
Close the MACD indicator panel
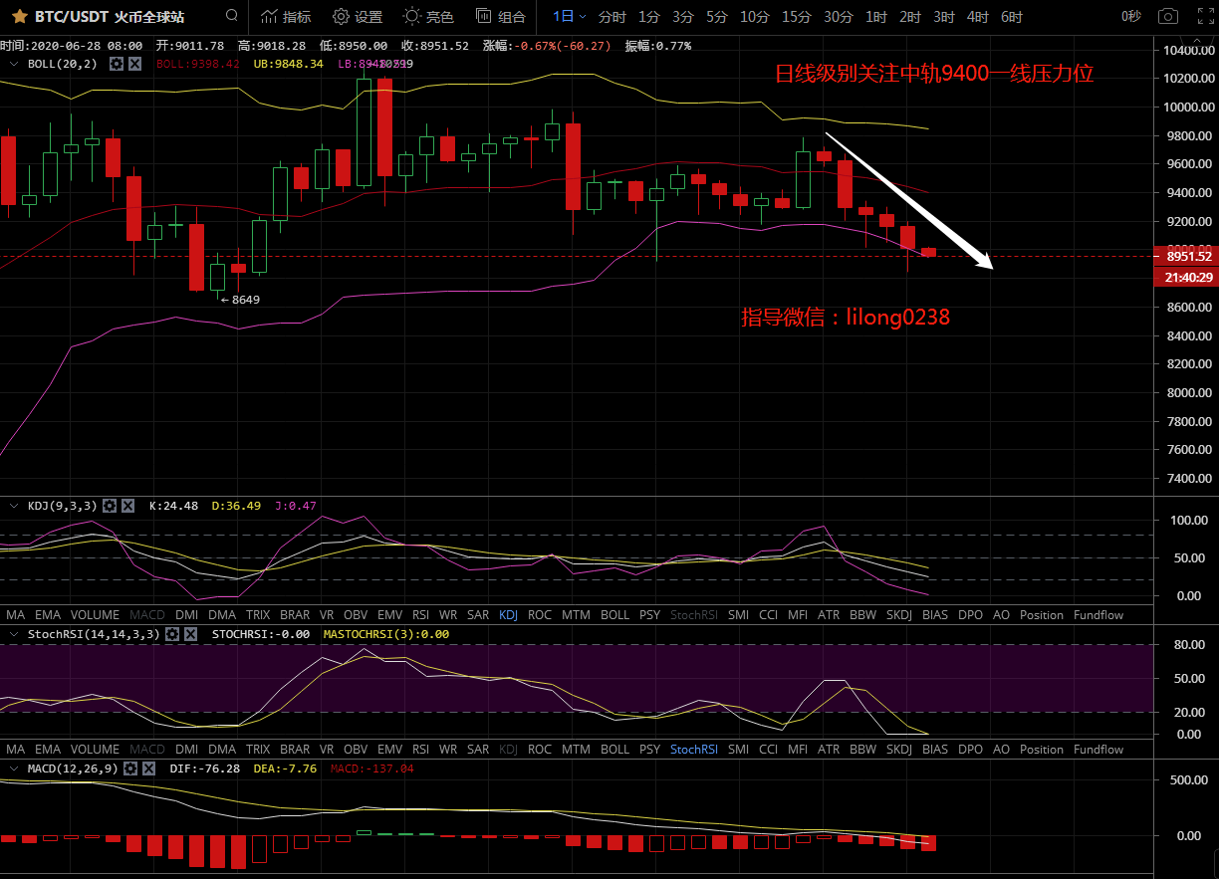(x=148, y=769)
